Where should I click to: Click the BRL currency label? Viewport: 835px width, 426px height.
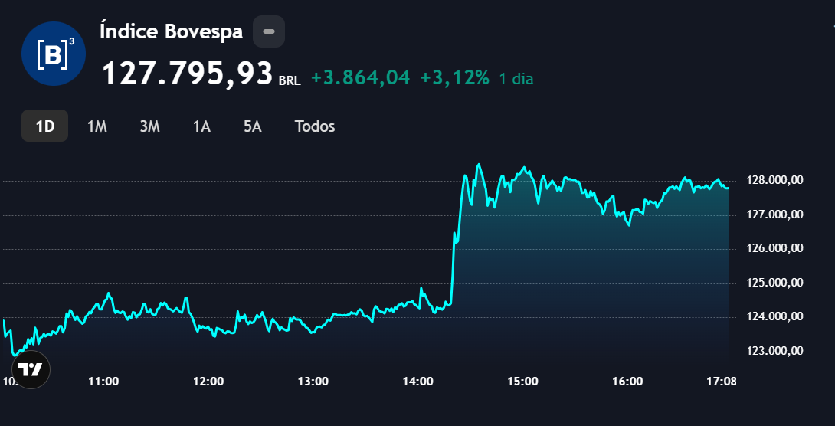[x=290, y=80]
